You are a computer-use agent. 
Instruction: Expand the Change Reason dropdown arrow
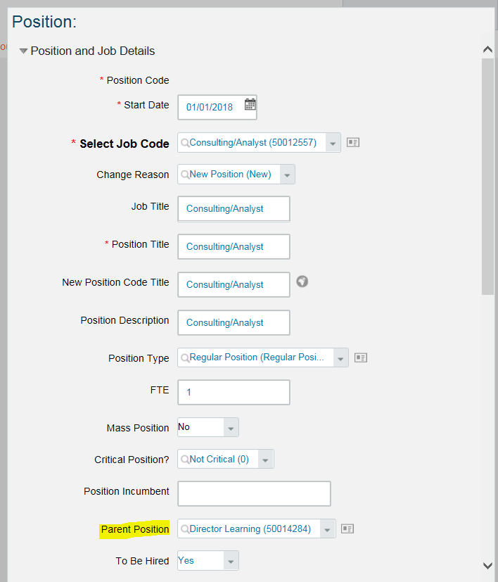pyautogui.click(x=287, y=175)
